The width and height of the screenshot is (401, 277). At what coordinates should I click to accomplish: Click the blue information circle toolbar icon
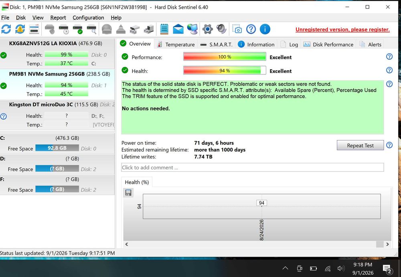(265, 29)
